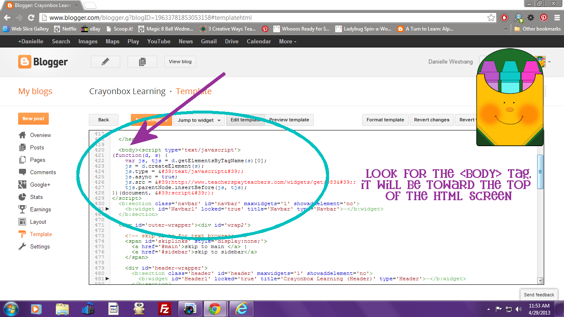Open Calendar in the Google bar

point(259,41)
